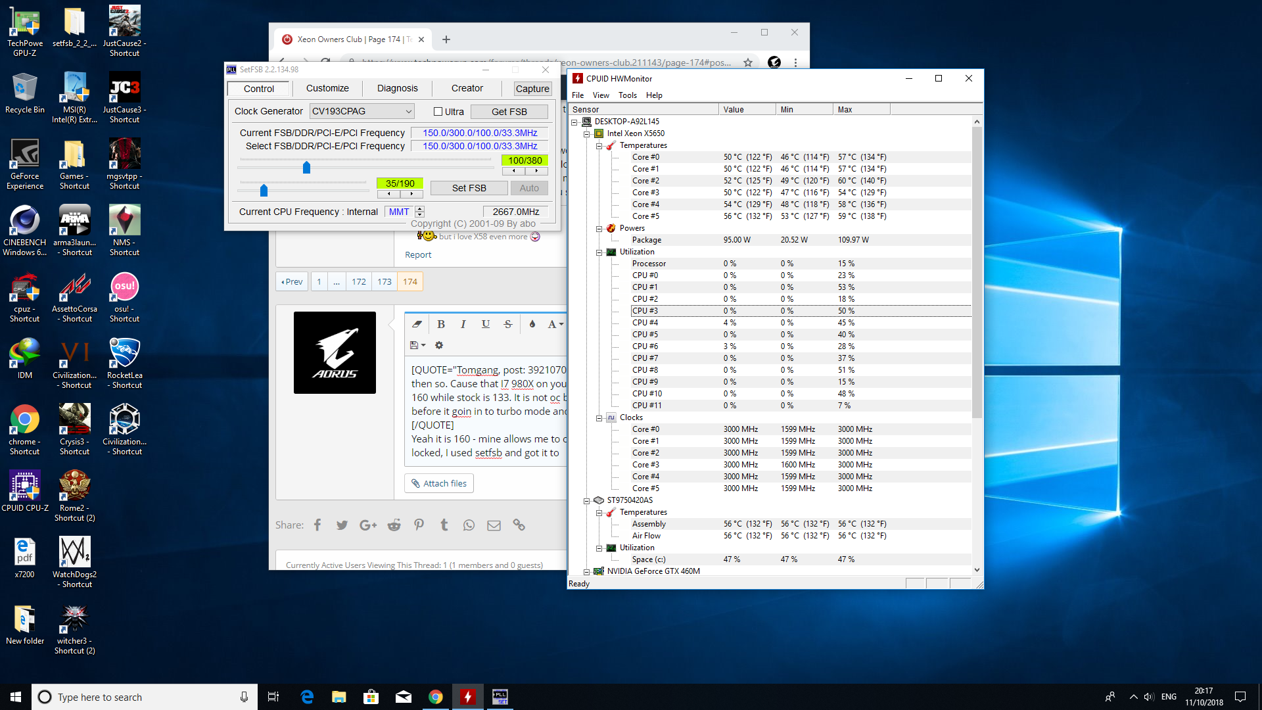Collapse the ST9750420AS drive node

point(586,500)
